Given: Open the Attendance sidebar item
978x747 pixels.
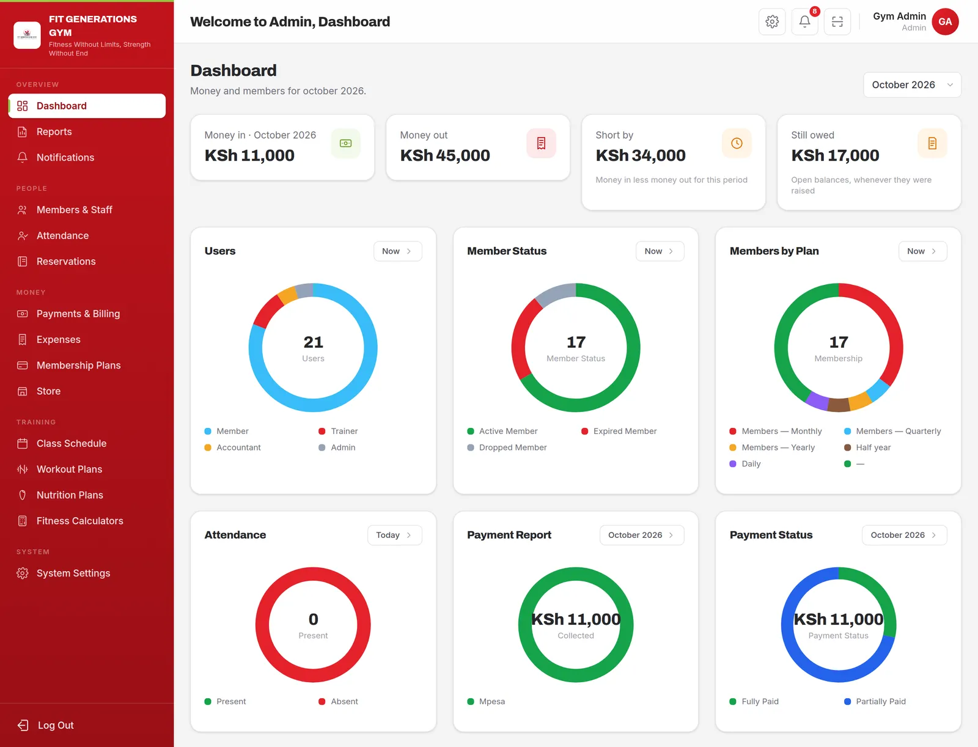Looking at the screenshot, I should pyautogui.click(x=87, y=235).
